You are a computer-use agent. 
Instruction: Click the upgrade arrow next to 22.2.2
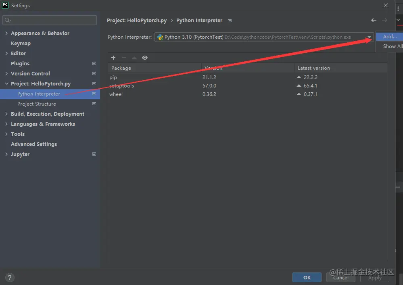point(299,77)
